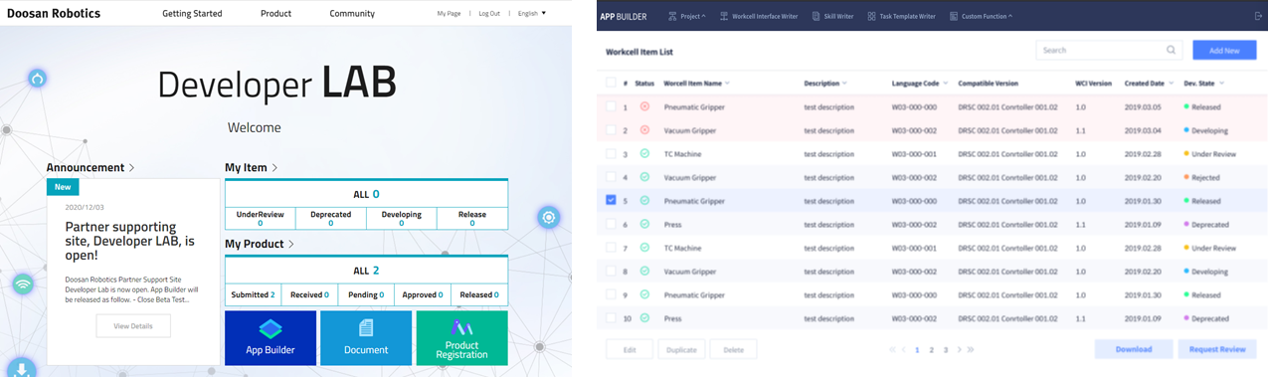Click the Add New button
1268x377 pixels.
tap(1224, 50)
